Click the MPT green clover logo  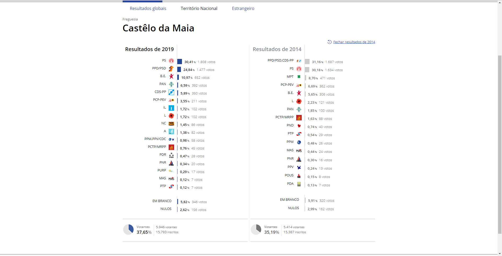[299, 77]
